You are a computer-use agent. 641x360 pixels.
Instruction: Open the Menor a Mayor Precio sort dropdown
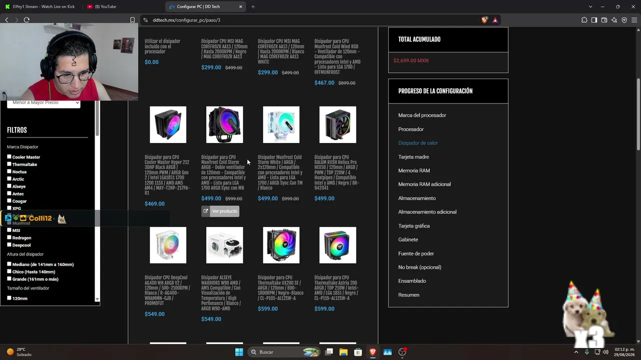tap(44, 103)
